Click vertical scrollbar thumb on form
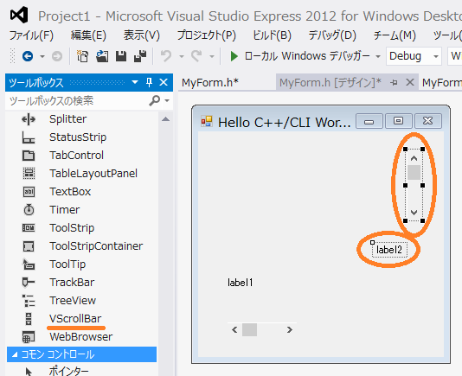Viewport: 462px width, 376px height. pos(414,172)
